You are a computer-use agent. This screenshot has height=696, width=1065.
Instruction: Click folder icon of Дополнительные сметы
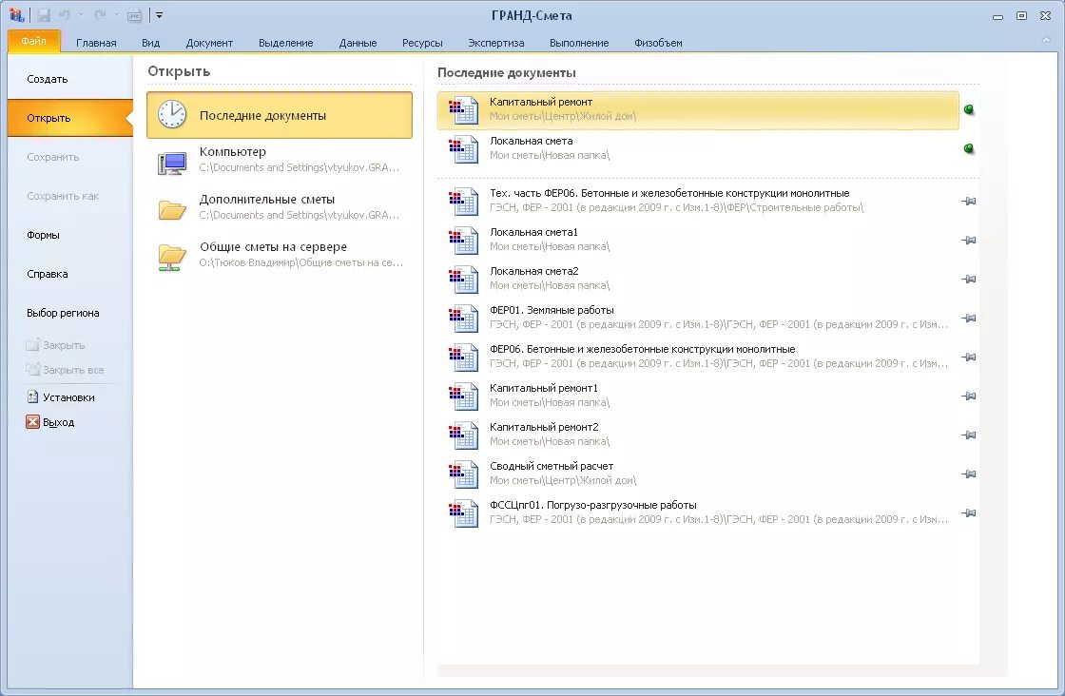172,209
